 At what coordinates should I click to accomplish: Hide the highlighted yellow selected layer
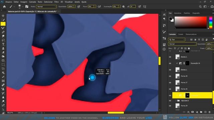[170, 95]
